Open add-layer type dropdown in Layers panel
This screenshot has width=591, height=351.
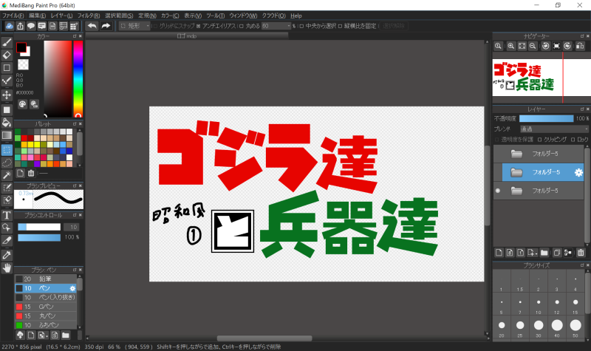click(532, 253)
